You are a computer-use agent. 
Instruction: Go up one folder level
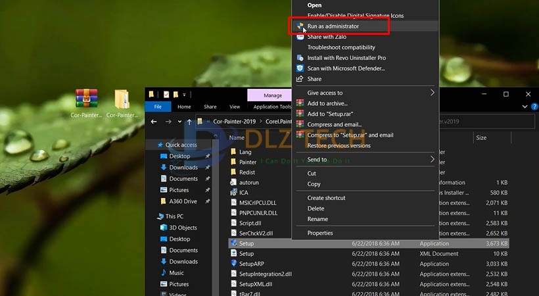coord(189,122)
